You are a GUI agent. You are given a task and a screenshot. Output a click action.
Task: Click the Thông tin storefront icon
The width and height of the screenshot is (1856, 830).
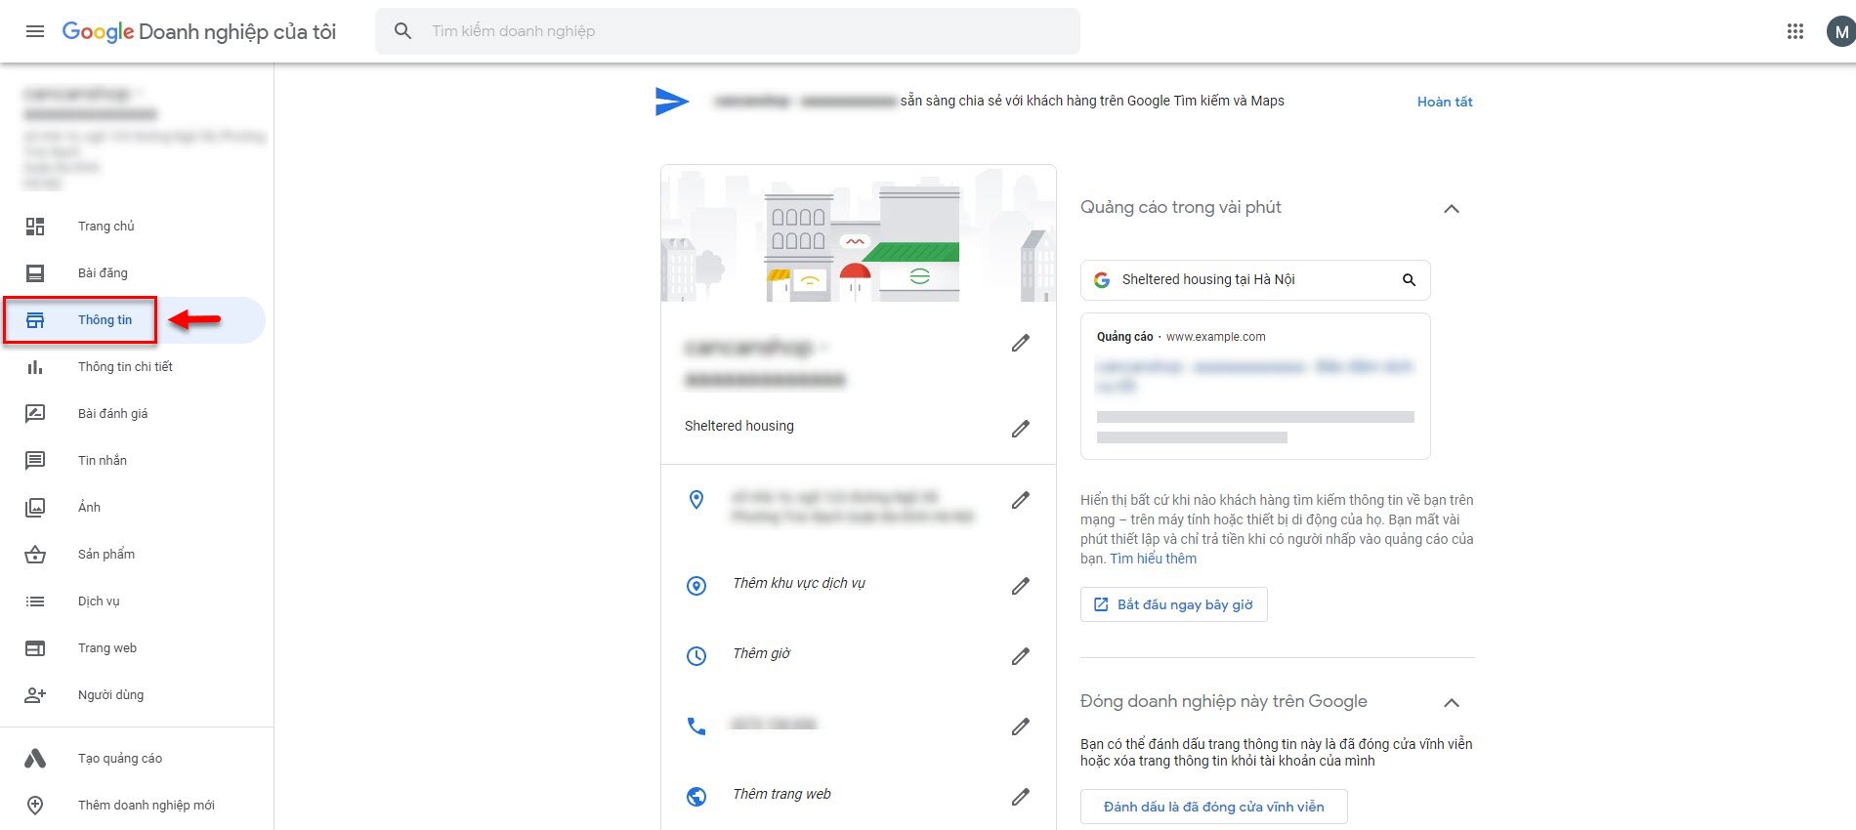coord(35,320)
